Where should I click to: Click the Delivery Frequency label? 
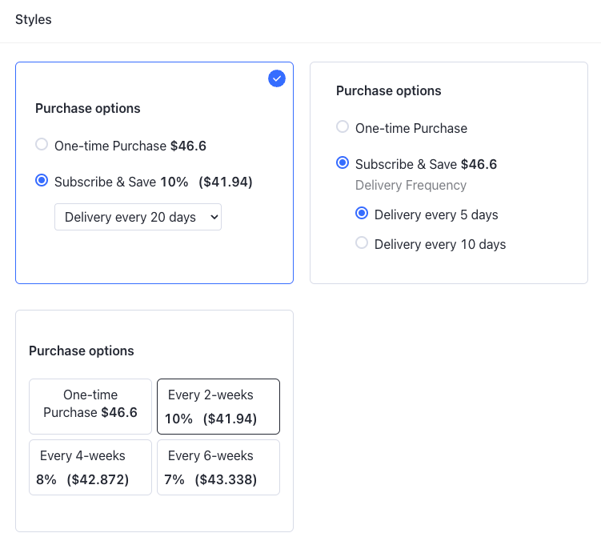pyautogui.click(x=411, y=186)
